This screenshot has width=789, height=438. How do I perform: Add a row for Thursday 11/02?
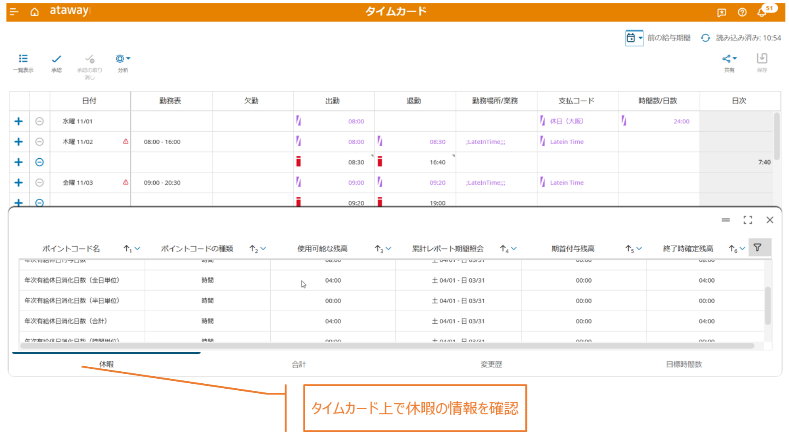point(19,142)
